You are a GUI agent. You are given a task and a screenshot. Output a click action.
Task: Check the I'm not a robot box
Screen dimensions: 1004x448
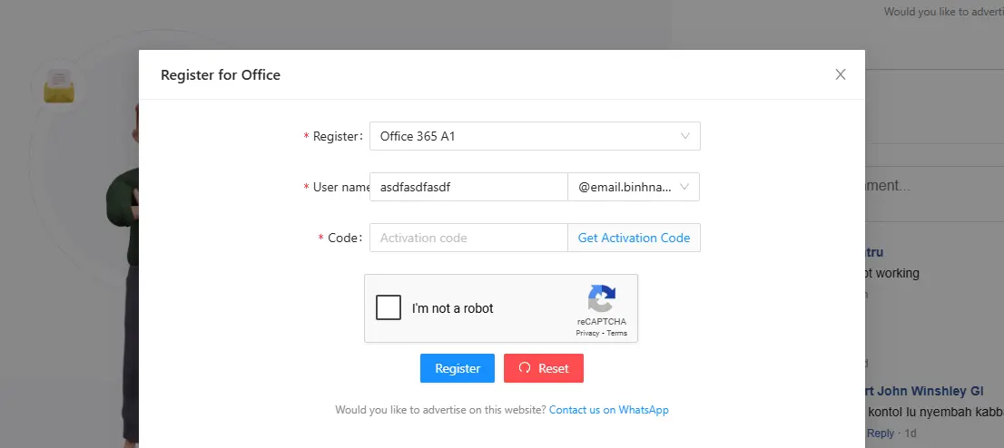pos(389,307)
